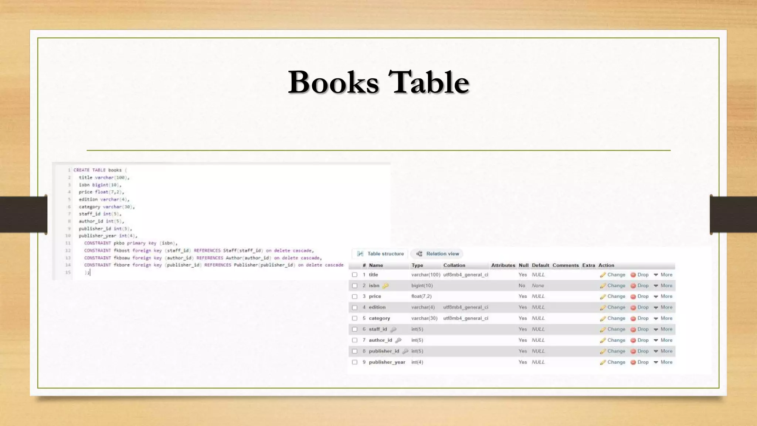
Task: Tick the checkbox for the isbn column
Action: pyautogui.click(x=355, y=285)
